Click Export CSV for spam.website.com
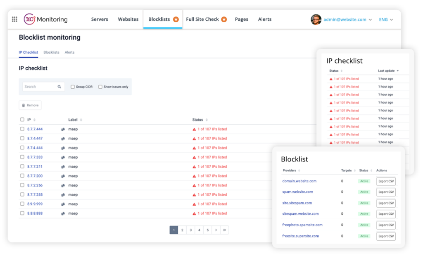This screenshot has height=256, width=423. (x=385, y=192)
